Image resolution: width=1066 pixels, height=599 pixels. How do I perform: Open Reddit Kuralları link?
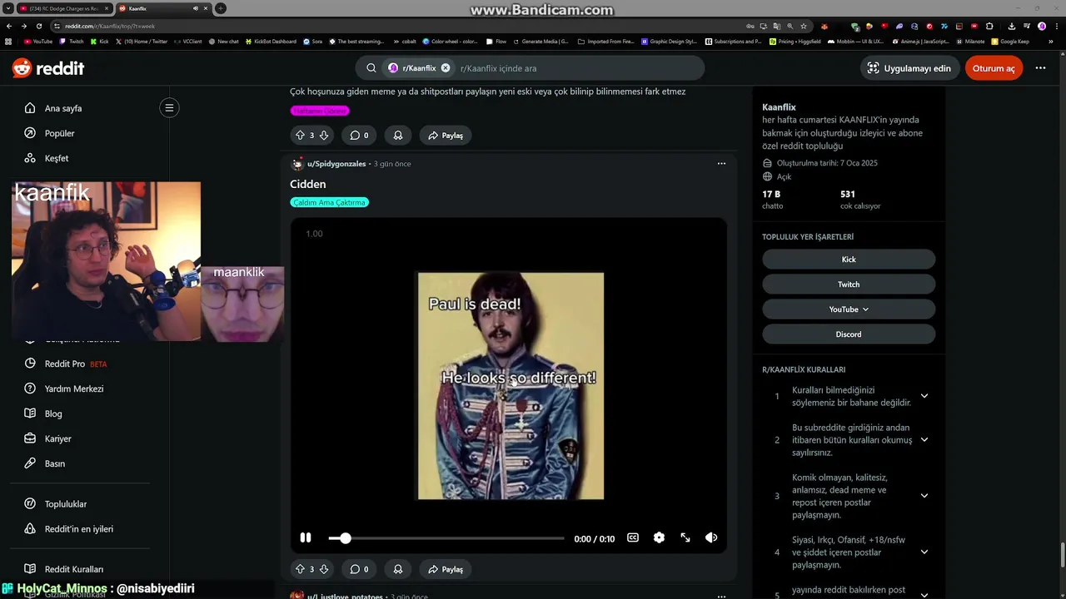click(x=73, y=569)
